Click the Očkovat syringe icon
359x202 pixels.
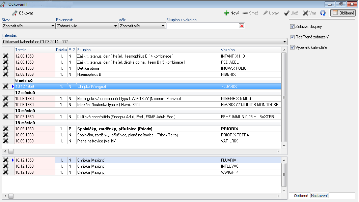tap(15, 13)
